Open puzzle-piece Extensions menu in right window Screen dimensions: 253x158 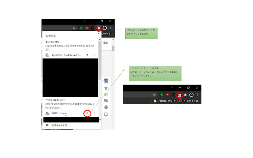(x=185, y=95)
